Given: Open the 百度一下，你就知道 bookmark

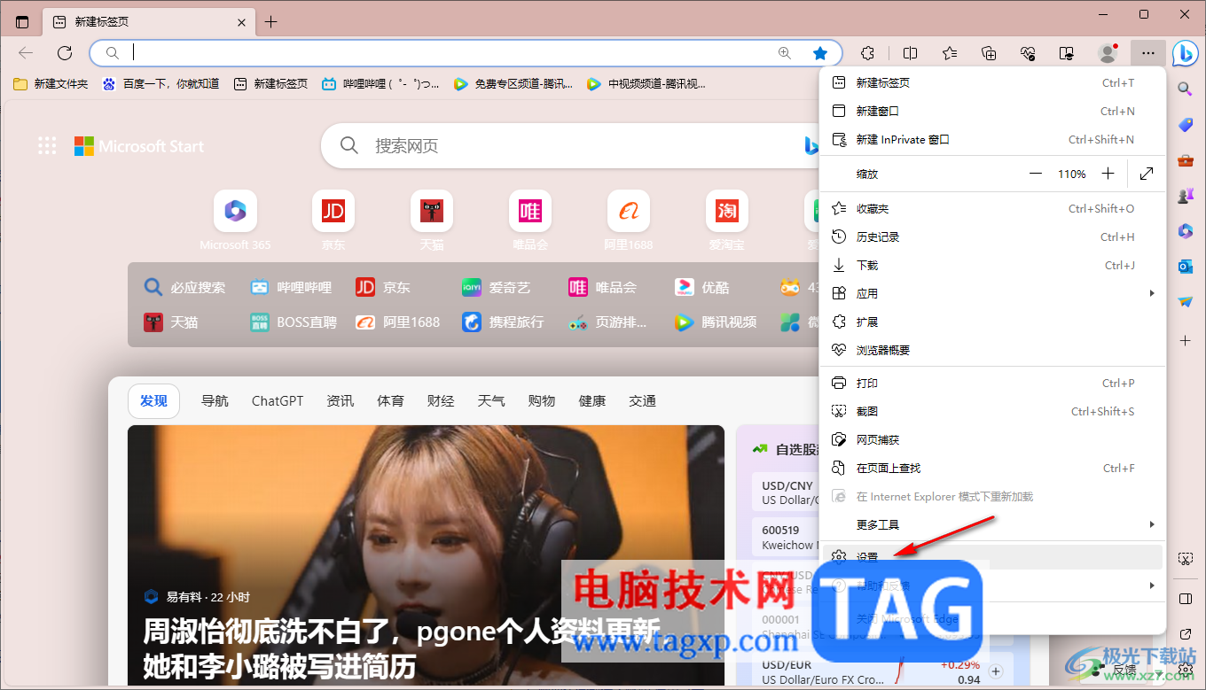Looking at the screenshot, I should tap(161, 83).
